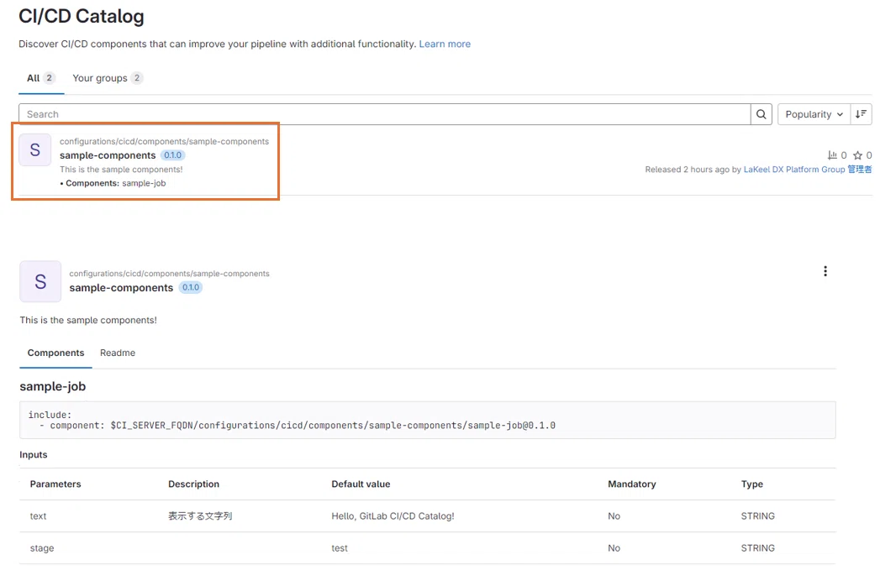Open LaKeel DX Platform Group link

tap(808, 170)
